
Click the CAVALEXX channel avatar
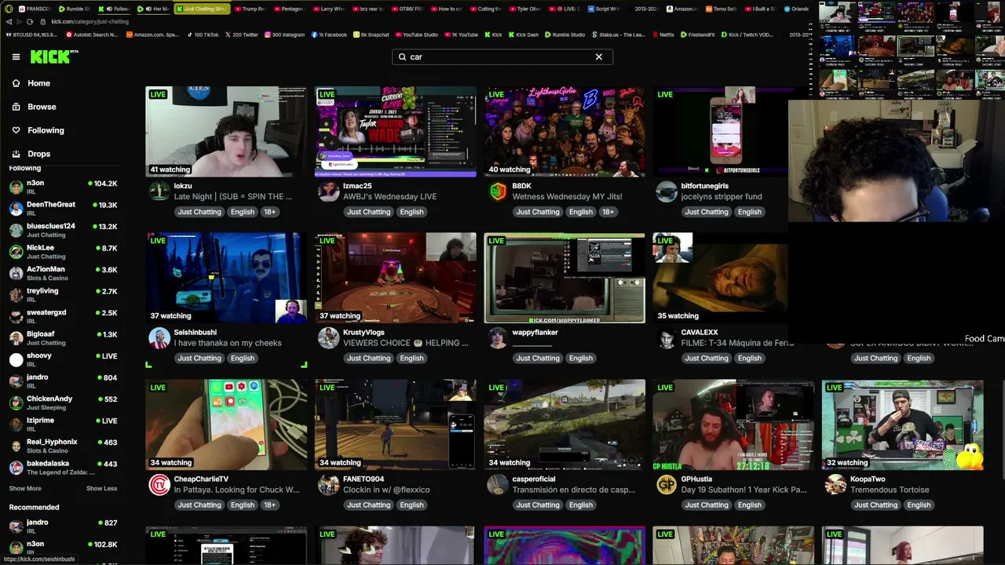coord(667,338)
